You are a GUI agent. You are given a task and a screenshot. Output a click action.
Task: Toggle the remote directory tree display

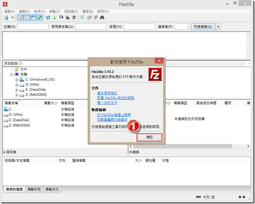click(x=33, y=17)
